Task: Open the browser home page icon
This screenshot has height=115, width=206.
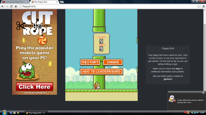Action: click(x=16, y=6)
